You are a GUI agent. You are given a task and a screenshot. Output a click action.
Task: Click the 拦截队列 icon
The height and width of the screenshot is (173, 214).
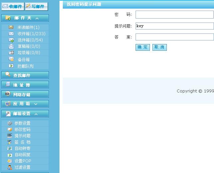11,66
